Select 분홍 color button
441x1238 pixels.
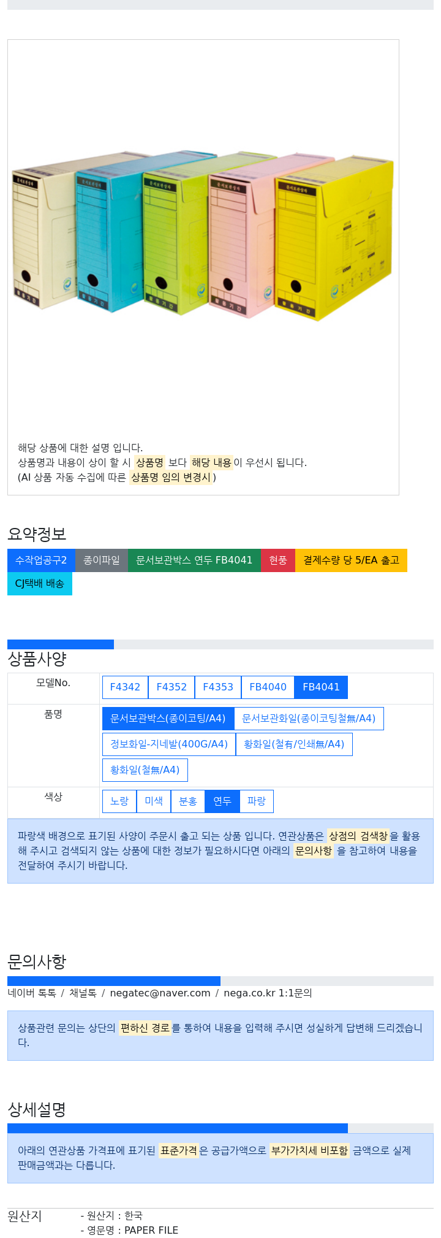[x=188, y=801]
